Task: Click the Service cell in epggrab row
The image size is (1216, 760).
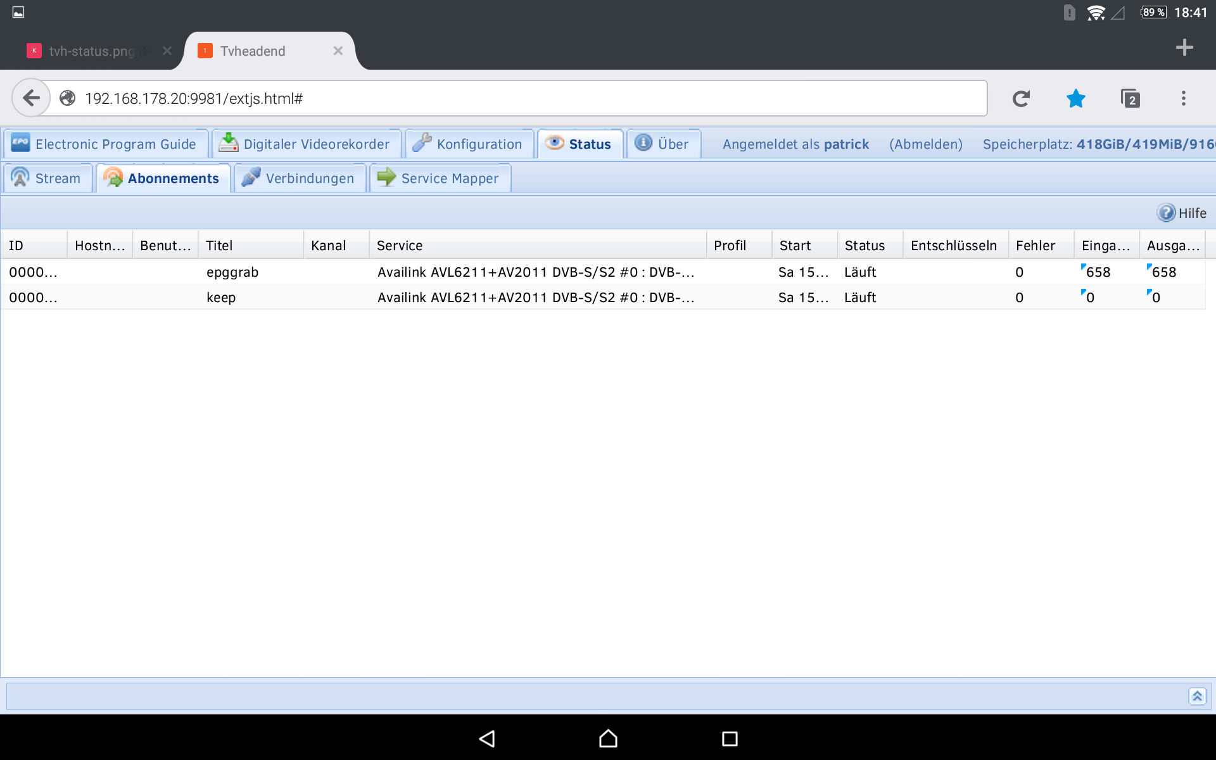Action: pos(538,272)
